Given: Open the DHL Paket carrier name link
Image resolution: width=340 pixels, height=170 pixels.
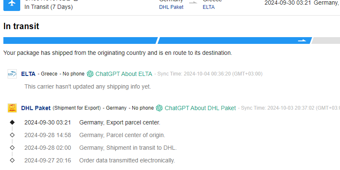Looking at the screenshot, I should coord(36,108).
